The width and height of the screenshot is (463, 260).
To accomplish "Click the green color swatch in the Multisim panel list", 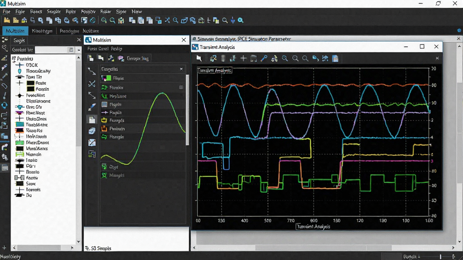I will pos(109,78).
